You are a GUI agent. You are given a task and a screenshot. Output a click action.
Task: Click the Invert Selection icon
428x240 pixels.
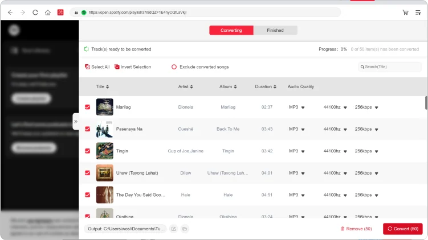pyautogui.click(x=117, y=67)
